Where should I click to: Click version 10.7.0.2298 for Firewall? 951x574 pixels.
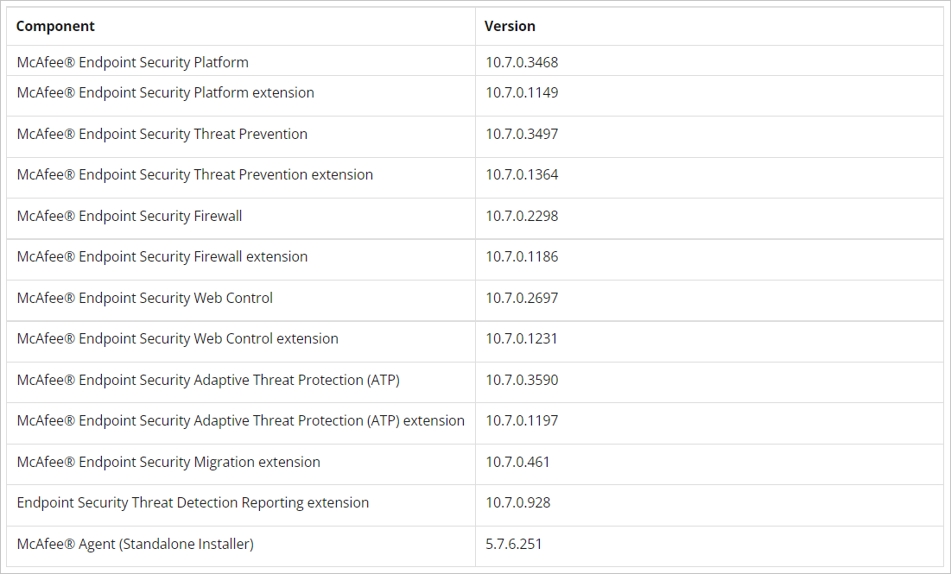pyautogui.click(x=522, y=216)
